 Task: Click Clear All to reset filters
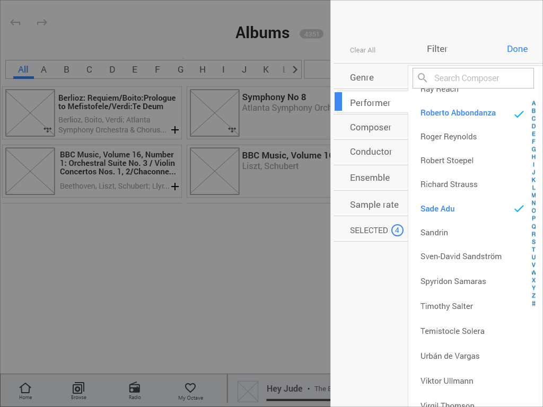click(x=363, y=50)
